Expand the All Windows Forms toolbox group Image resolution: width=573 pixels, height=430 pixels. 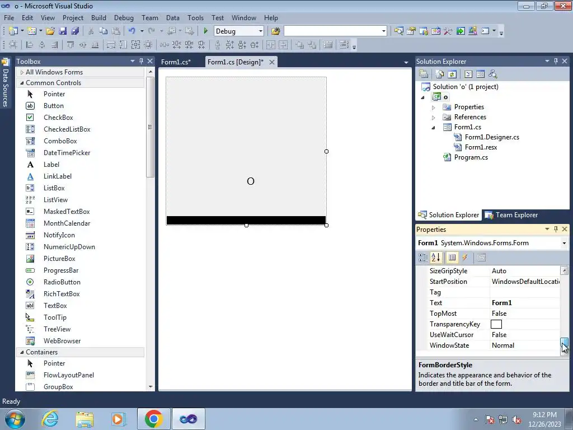(22, 72)
